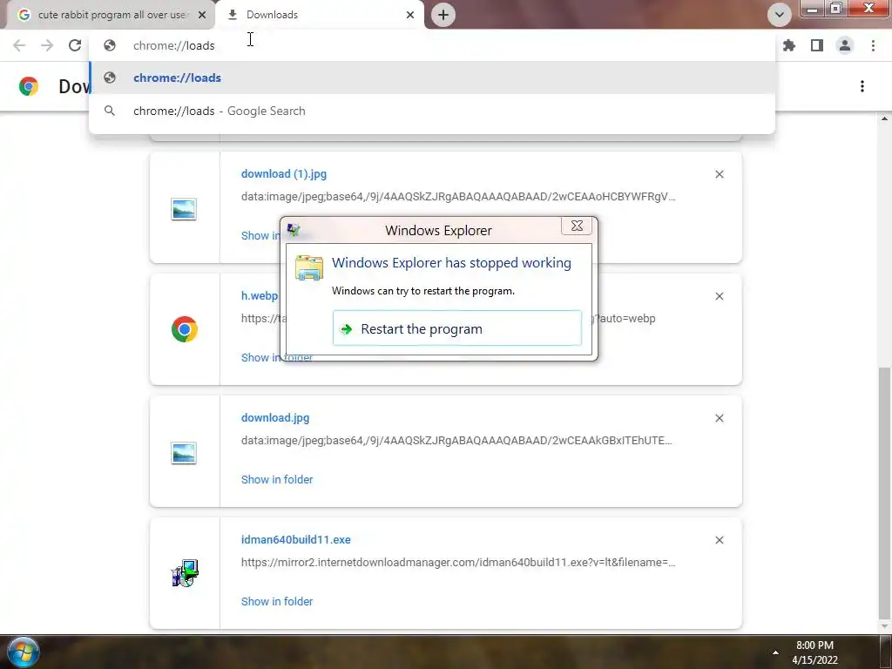Click the Downloads page vertical scrollbar thumb
This screenshot has height=669, width=892.
[884, 493]
